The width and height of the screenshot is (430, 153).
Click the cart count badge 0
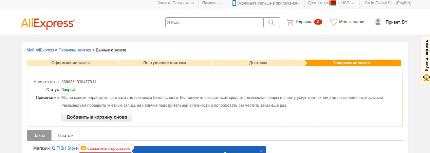[318, 22]
